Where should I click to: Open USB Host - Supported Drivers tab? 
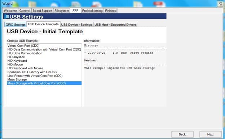click(x=115, y=25)
